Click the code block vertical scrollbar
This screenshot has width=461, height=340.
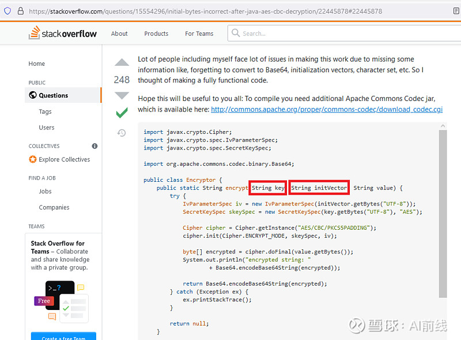tap(443, 214)
